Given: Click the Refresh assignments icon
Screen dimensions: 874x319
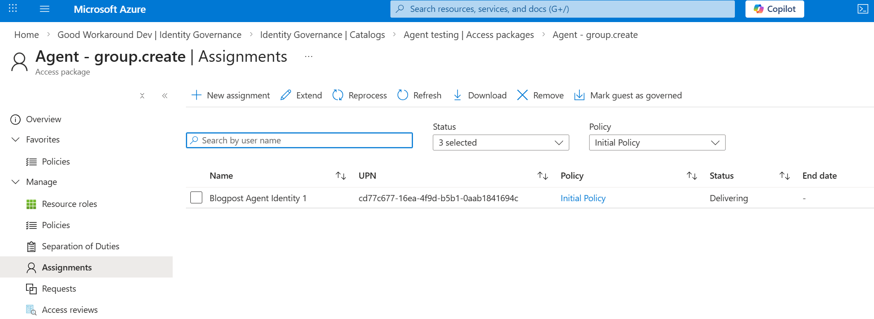Looking at the screenshot, I should [x=402, y=95].
